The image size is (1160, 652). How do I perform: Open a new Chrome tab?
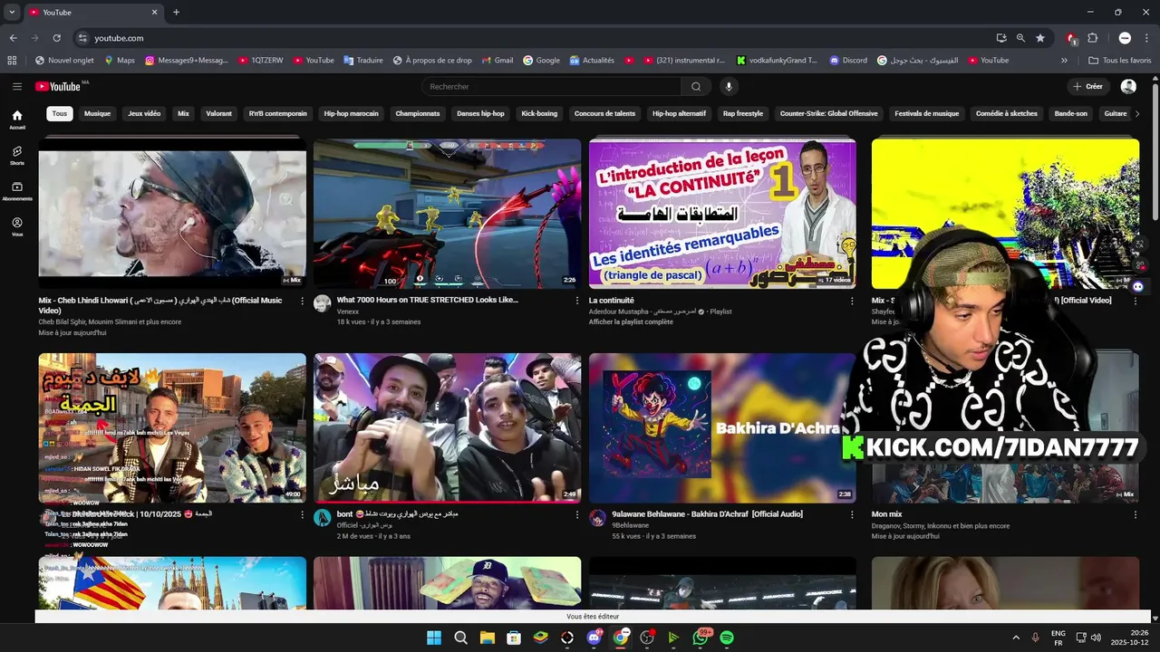176,12
